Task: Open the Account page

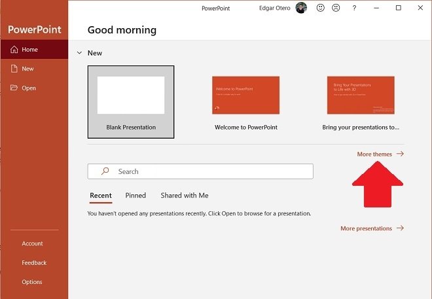Action: (x=32, y=243)
